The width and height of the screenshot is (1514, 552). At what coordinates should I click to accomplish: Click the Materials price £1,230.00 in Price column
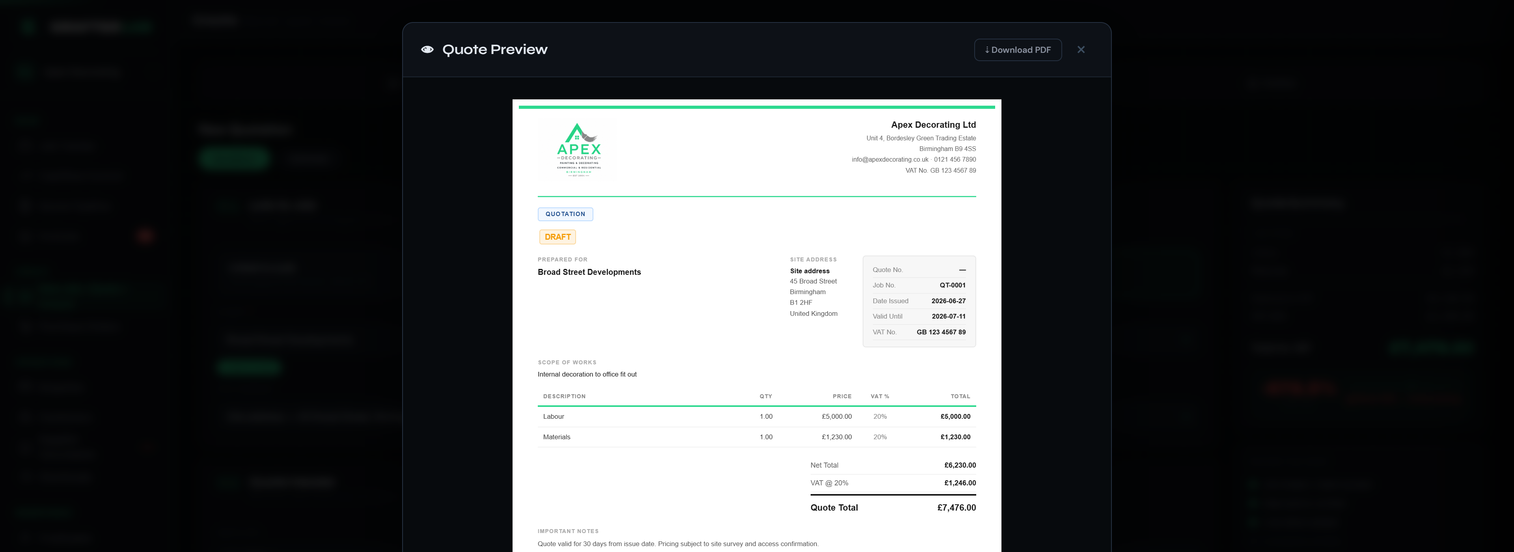836,437
